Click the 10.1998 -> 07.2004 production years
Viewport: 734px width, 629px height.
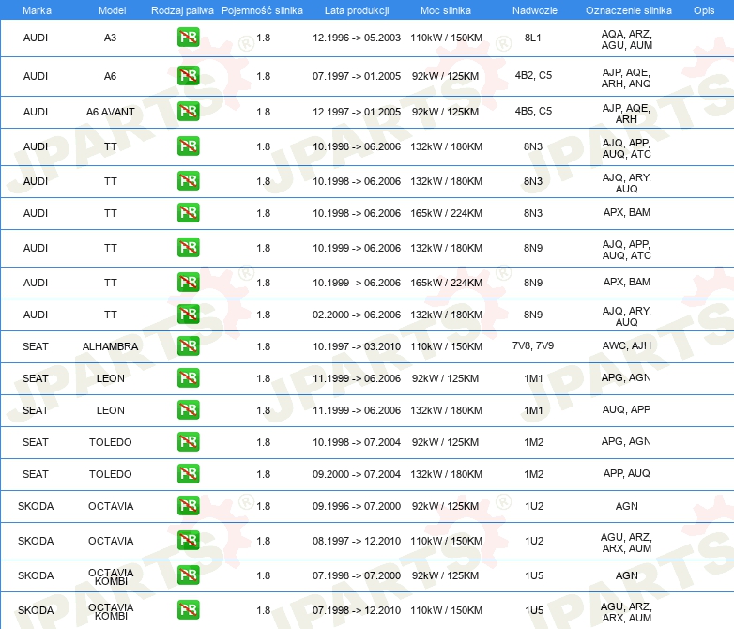357,442
